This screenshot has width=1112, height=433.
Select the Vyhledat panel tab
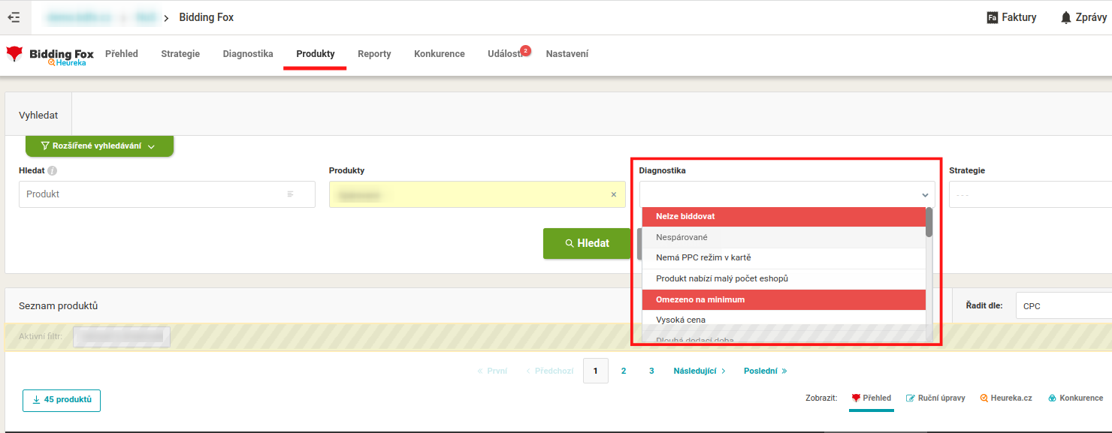pos(38,115)
